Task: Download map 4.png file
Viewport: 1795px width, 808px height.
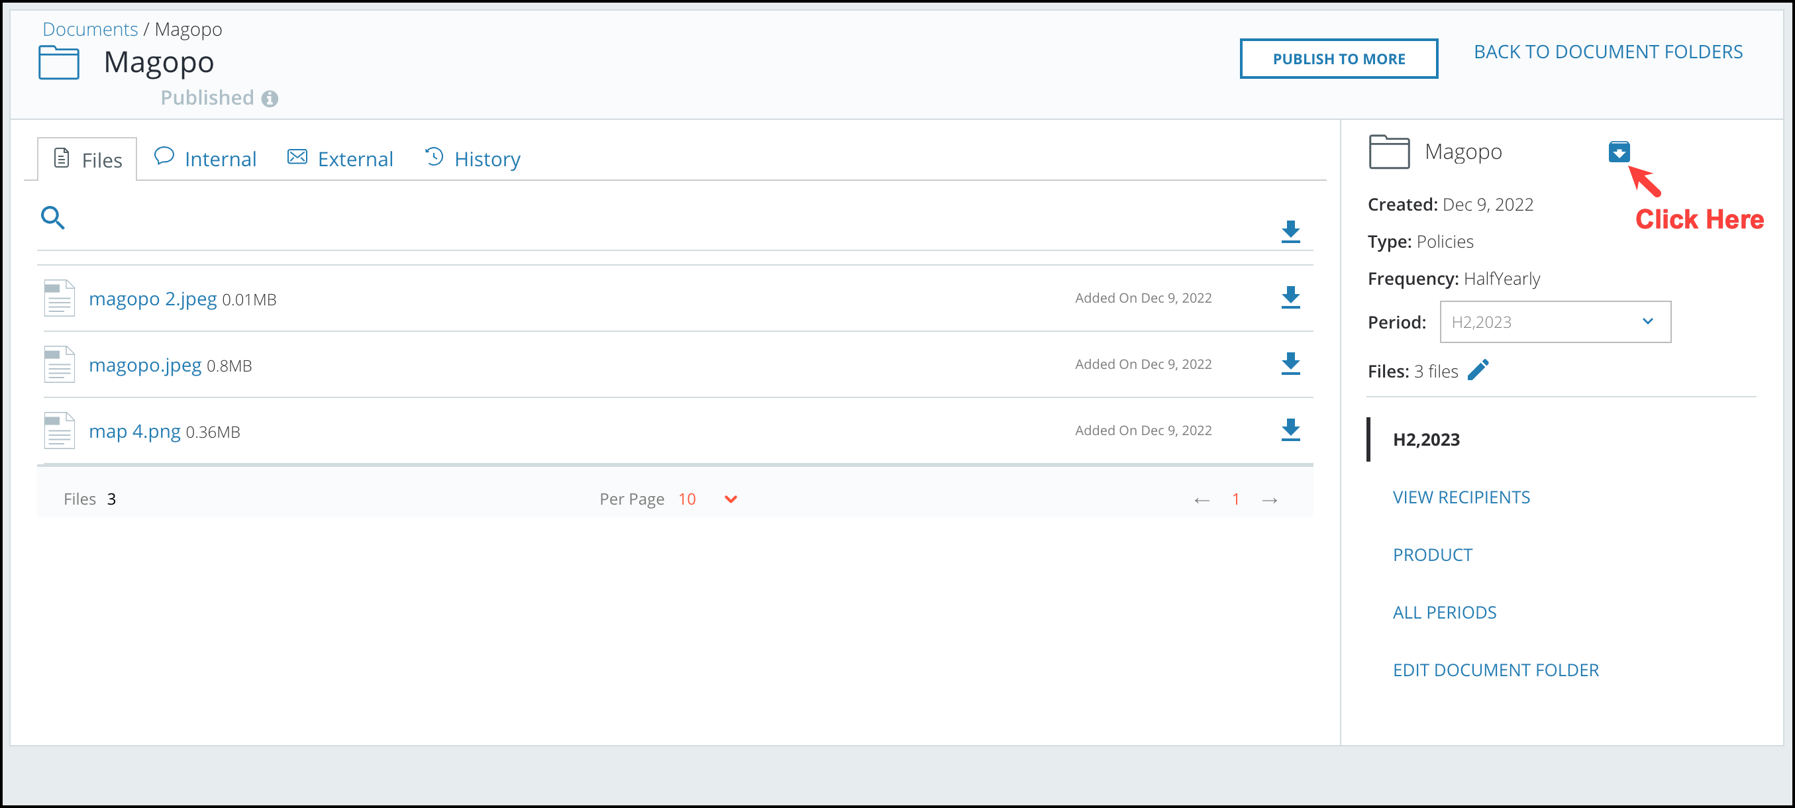Action: pyautogui.click(x=1290, y=430)
